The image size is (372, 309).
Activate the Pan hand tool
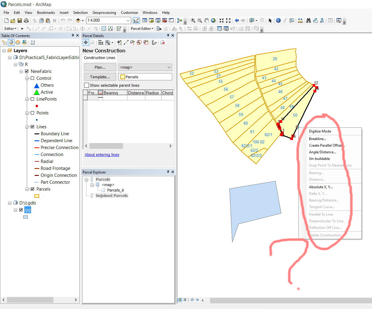click(206, 20)
